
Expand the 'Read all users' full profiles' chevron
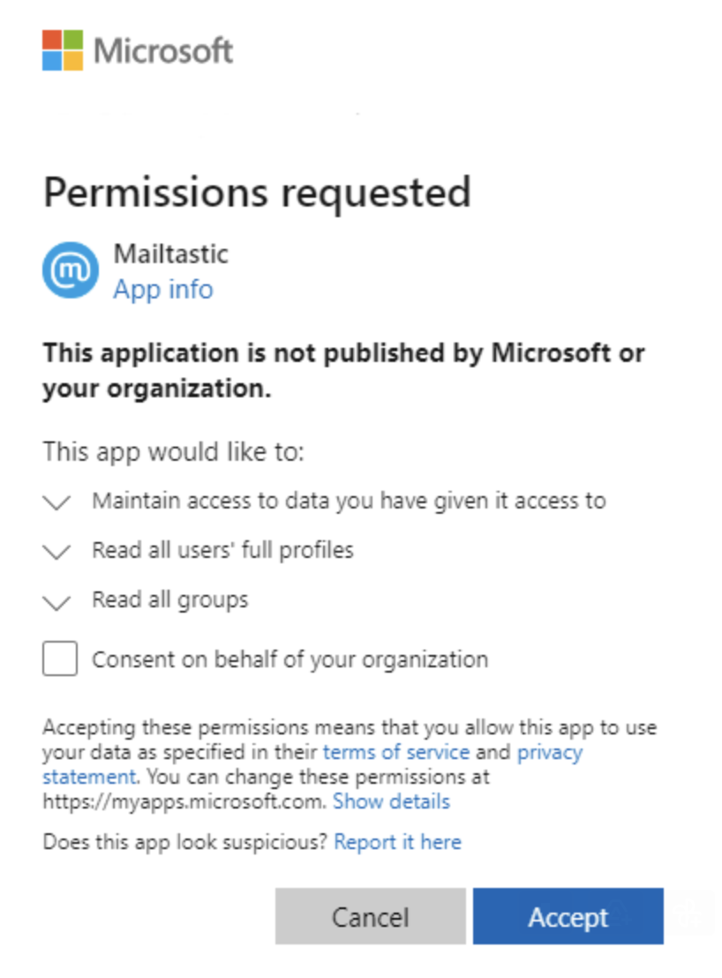click(x=56, y=552)
